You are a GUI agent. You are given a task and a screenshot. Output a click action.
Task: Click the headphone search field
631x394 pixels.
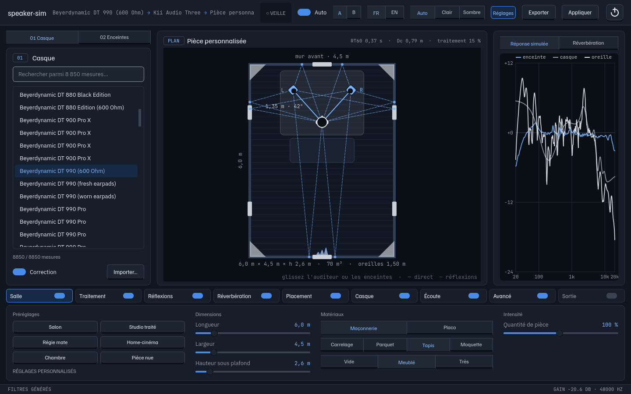tap(78, 74)
